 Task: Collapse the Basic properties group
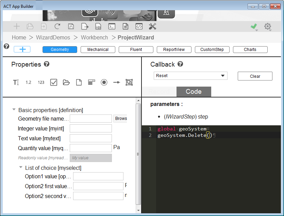point(14,110)
